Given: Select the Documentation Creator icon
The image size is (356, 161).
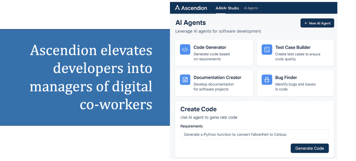Looking at the screenshot, I should 185,80.
